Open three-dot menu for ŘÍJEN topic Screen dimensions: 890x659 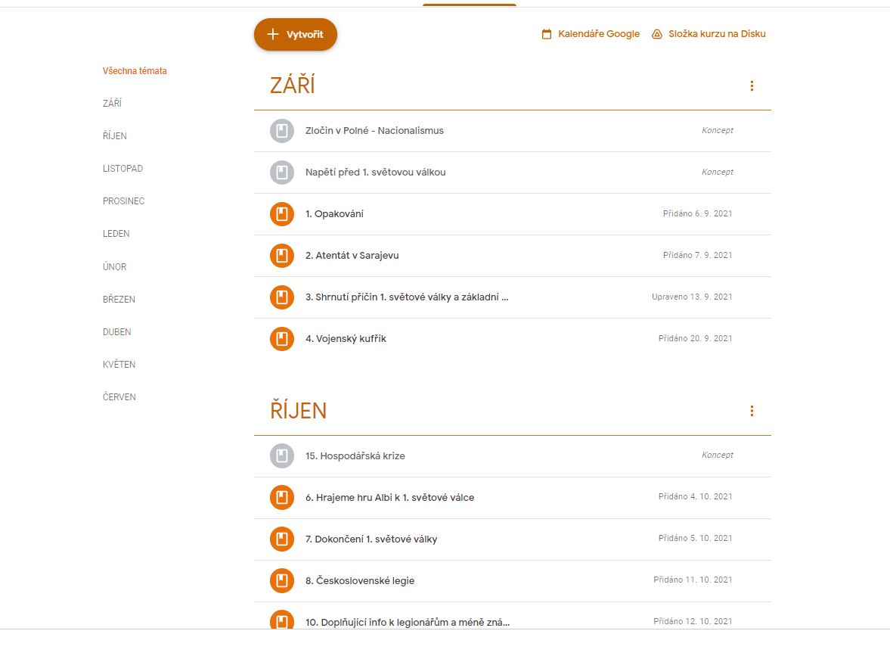tap(752, 411)
